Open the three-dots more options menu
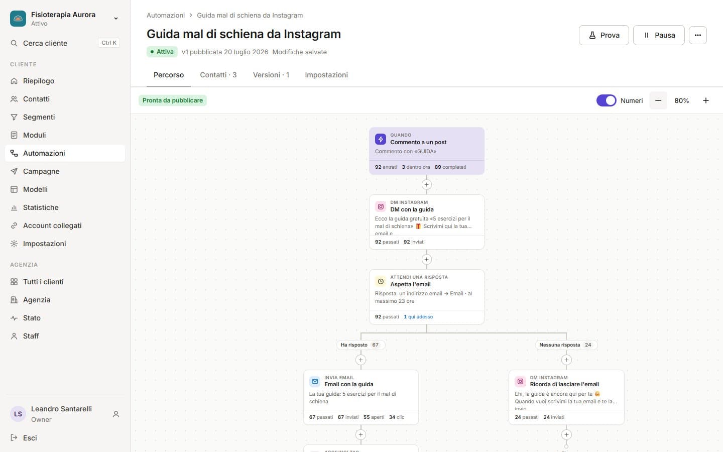 coord(698,35)
